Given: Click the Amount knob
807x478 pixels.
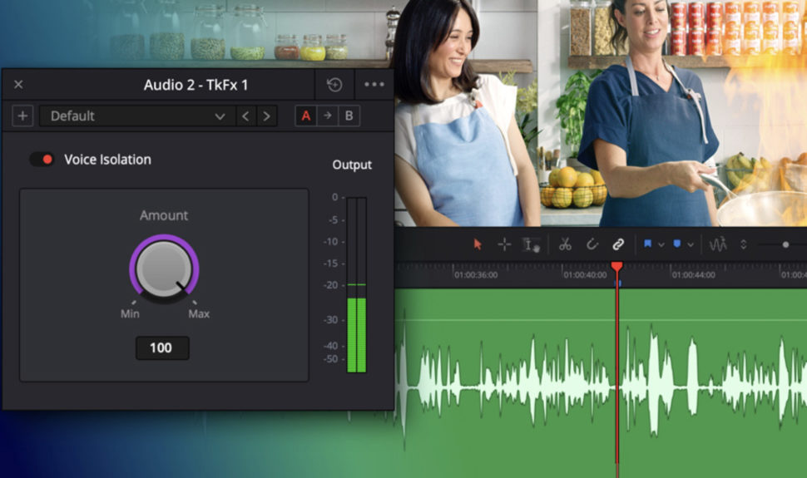Looking at the screenshot, I should click(164, 269).
